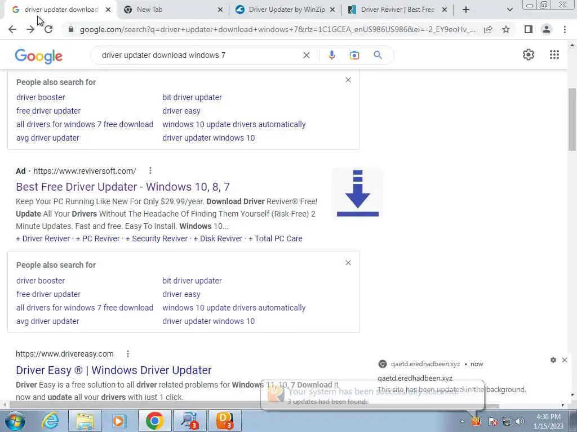Open Action Center flag tray icon
The width and height of the screenshot is (577, 432).
click(492, 421)
